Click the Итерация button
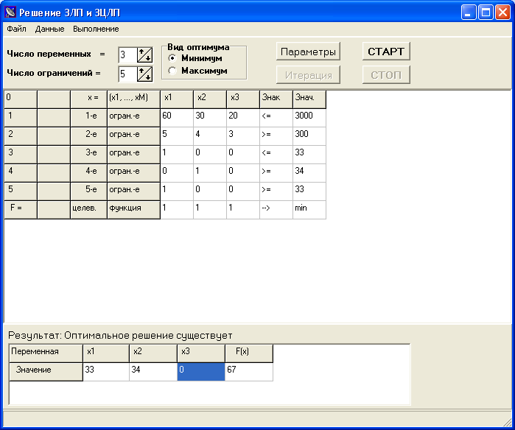 click(308, 75)
